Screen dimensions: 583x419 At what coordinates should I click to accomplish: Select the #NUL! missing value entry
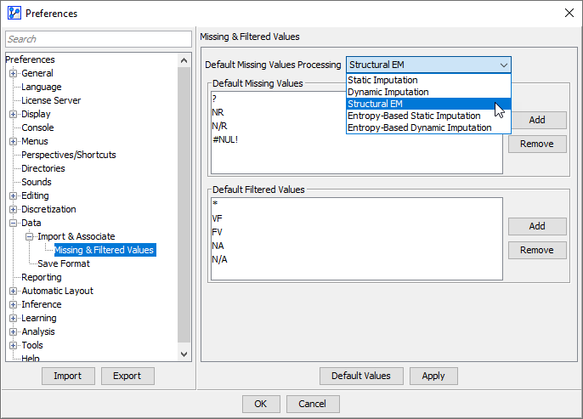(x=225, y=139)
